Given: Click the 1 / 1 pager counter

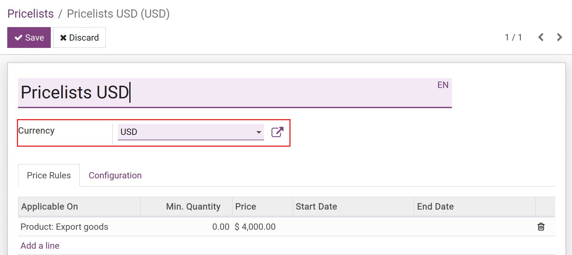Looking at the screenshot, I should [x=513, y=38].
